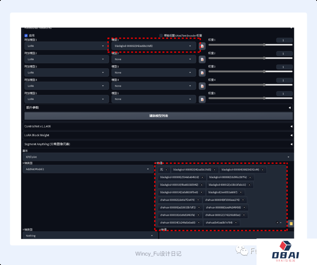The height and width of the screenshot is (265, 317).
Task: Remove the 无 tag from X axis values
Action: coord(166,170)
